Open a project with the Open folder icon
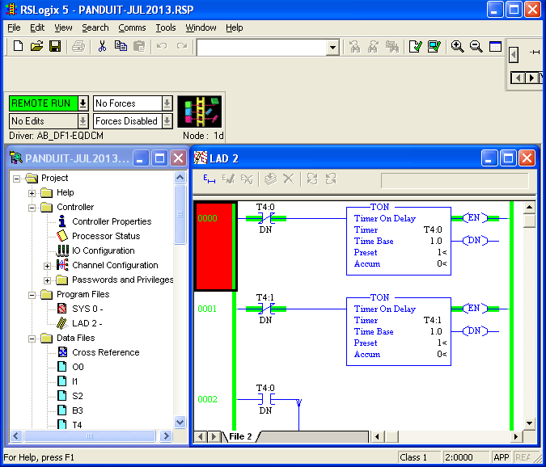The height and width of the screenshot is (467, 546). pos(36,46)
